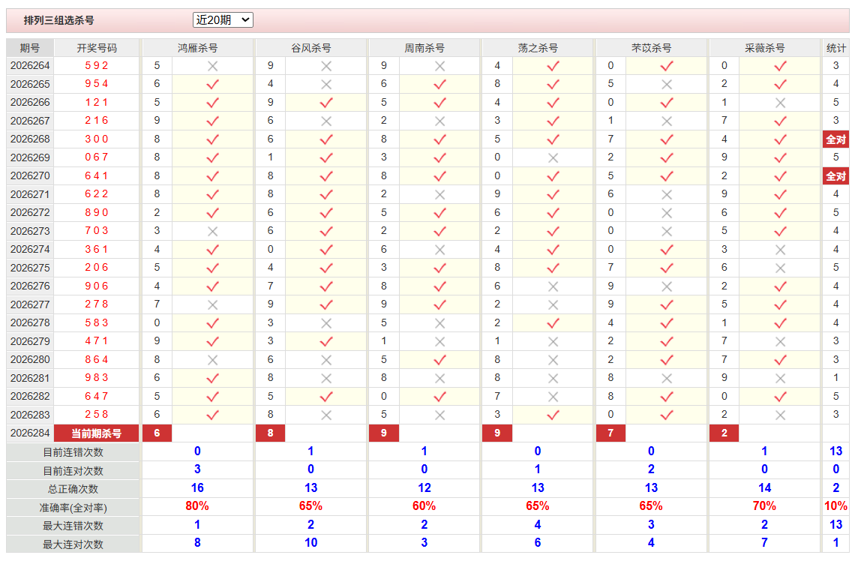Click the 荡之 check mark in row 2026264
This screenshot has height=567, width=855.
pyautogui.click(x=553, y=66)
